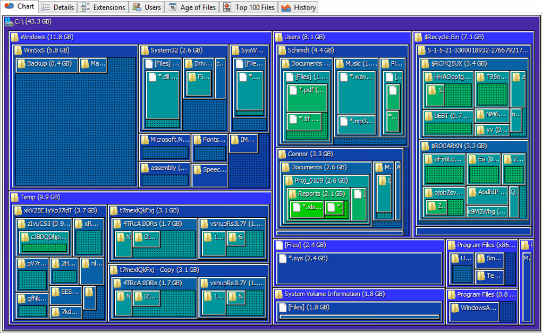Viewport: 542px width, 333px height.
Task: Click the 'NM6...' folder label
Action: (495, 114)
